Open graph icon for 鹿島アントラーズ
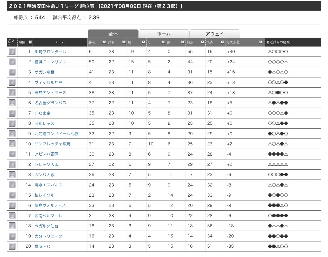 point(12,93)
